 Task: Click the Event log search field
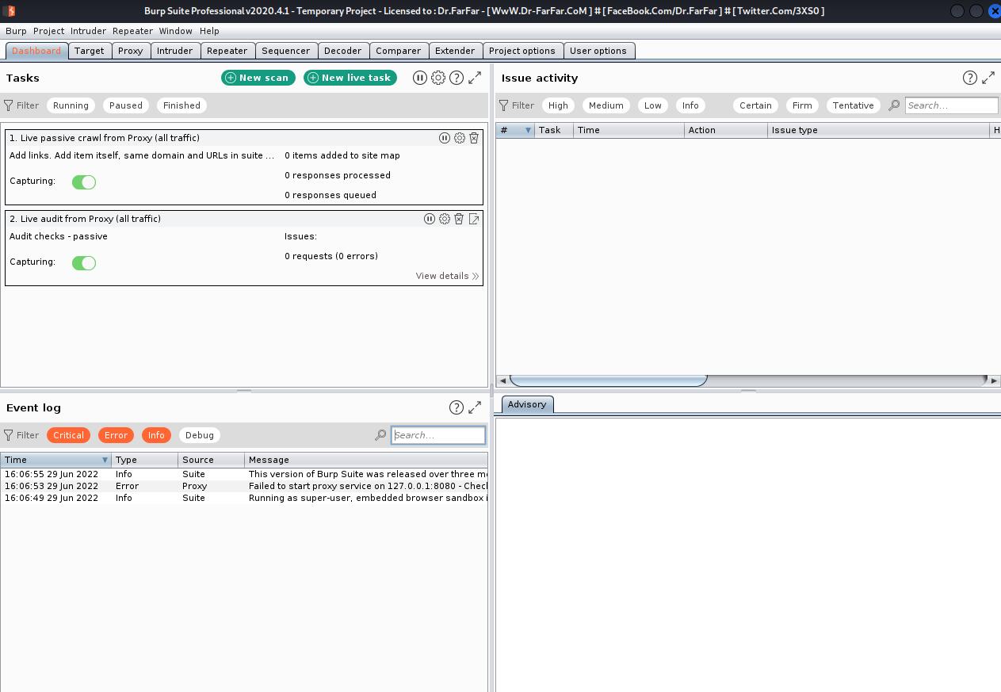[438, 435]
